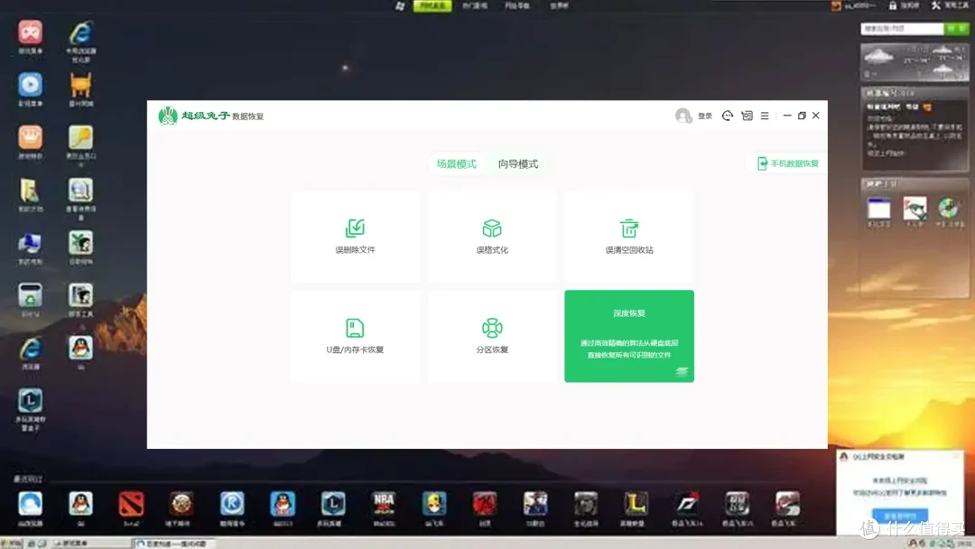Minimize the data recovery window
Viewport: 975px width, 549px height.
(786, 116)
